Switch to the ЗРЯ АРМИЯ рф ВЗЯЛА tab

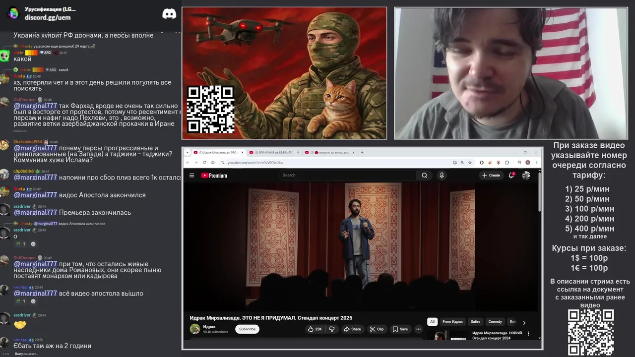click(273, 152)
